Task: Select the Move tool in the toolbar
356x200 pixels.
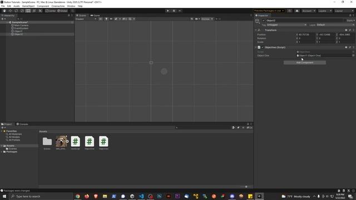Action: point(10,11)
